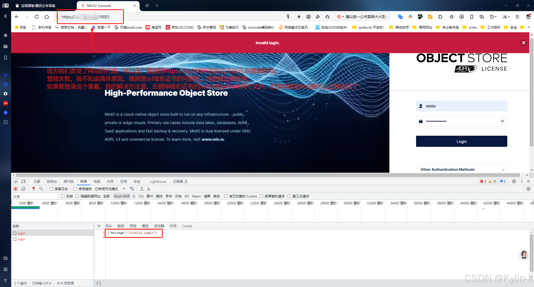
Task: Filter requests by Fetch/XHR
Action: (122, 196)
